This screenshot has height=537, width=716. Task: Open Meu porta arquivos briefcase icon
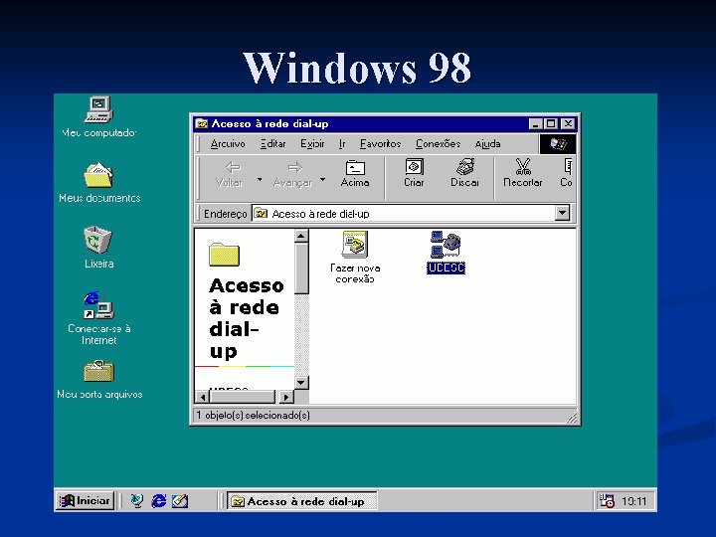pyautogui.click(x=98, y=371)
